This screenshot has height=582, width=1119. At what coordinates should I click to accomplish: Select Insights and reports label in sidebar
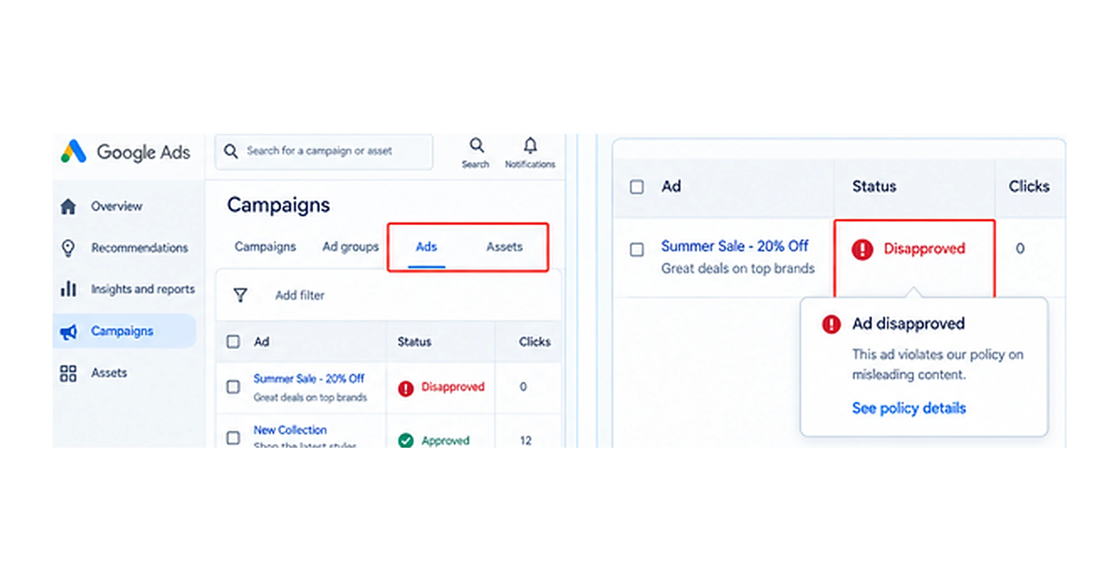pyautogui.click(x=143, y=289)
